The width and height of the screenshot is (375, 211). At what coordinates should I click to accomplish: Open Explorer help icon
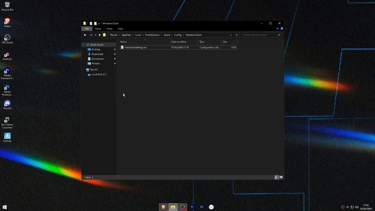pyautogui.click(x=282, y=29)
